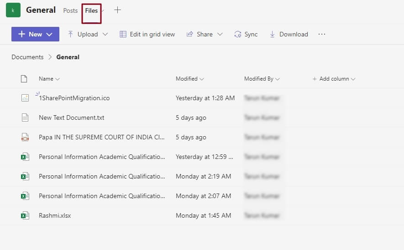Open the Rashmi.xlsx file
Screen dimensions: 404x250
tap(55, 215)
